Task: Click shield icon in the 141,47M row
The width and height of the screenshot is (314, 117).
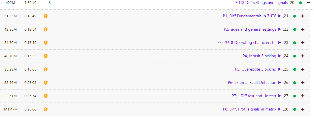Action: click(46, 109)
